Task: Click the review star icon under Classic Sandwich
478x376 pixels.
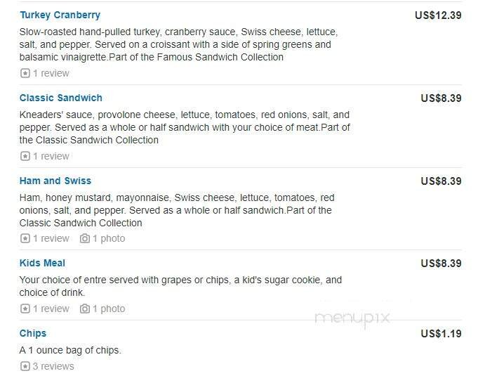Action: pos(25,156)
